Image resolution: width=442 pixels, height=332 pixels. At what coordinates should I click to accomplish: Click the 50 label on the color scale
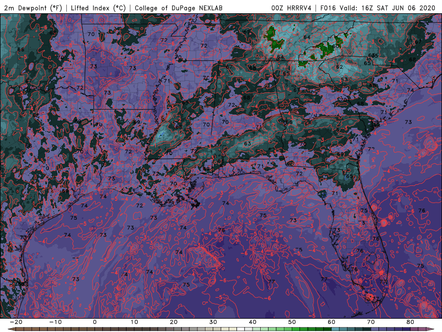click(x=292, y=322)
